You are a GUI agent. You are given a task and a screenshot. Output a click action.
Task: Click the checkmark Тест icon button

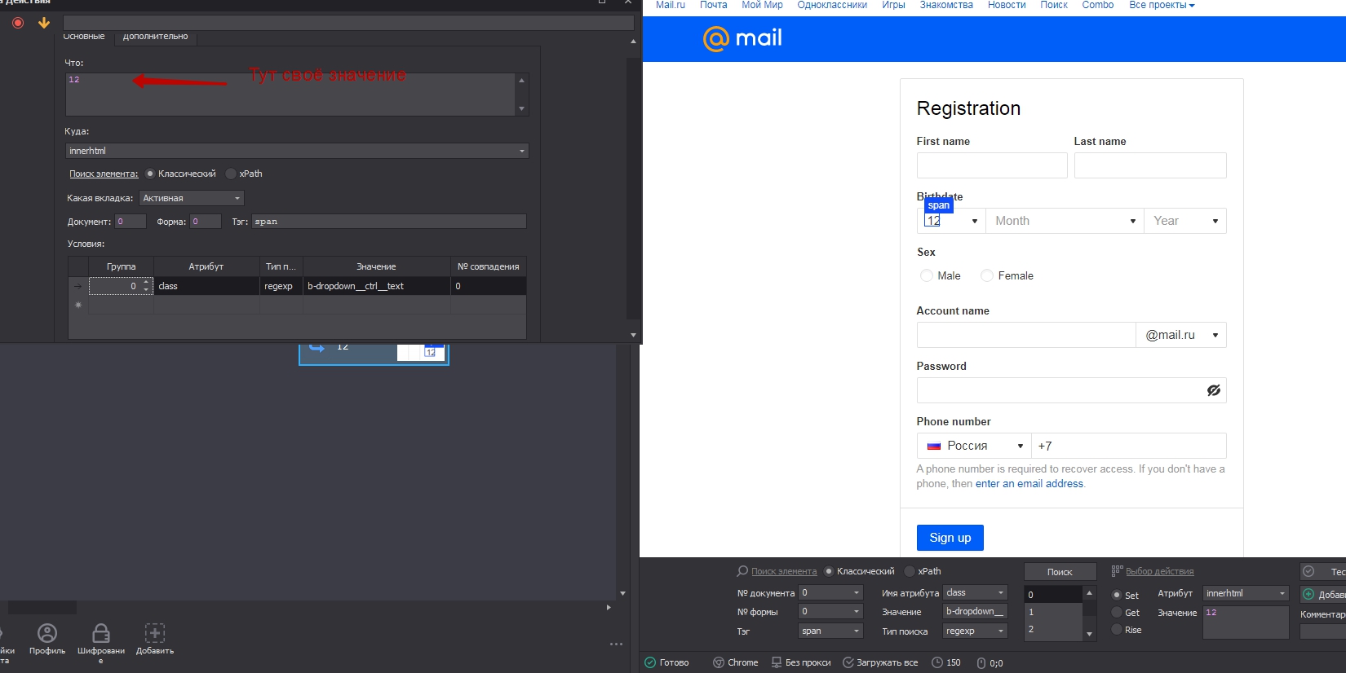pos(1308,571)
